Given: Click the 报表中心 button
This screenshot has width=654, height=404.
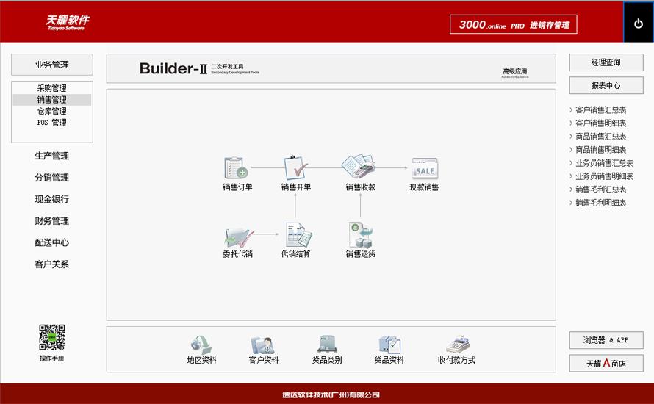Looking at the screenshot, I should pyautogui.click(x=606, y=85).
